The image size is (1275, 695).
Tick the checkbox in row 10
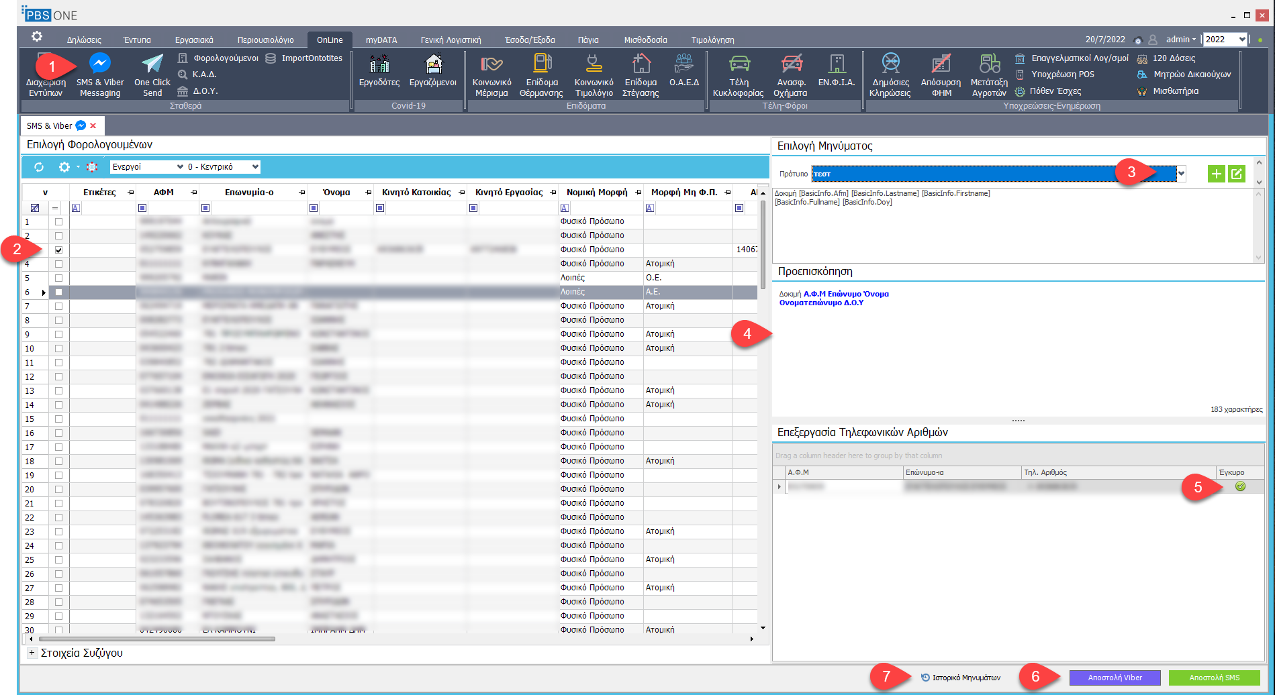(x=59, y=349)
